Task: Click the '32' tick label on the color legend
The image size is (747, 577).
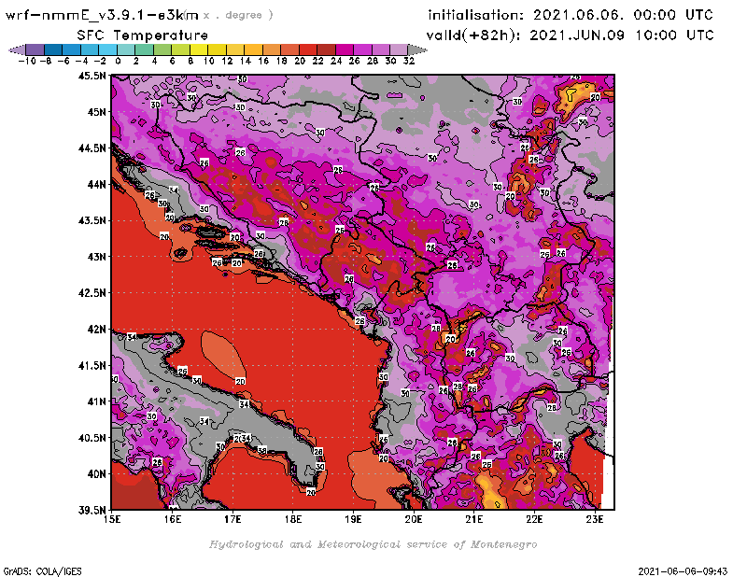Action: [409, 61]
